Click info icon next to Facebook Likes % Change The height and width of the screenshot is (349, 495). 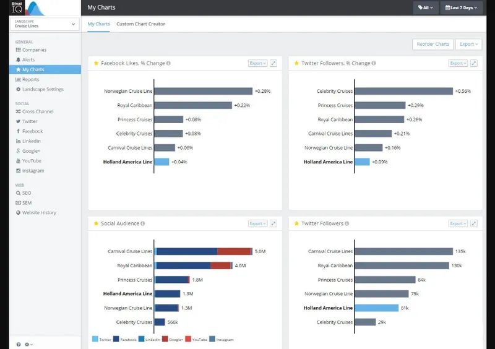point(168,63)
